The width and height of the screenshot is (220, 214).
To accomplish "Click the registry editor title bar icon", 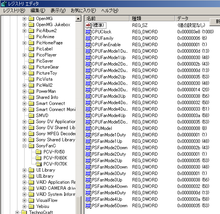I will pyautogui.click(x=4, y=4).
